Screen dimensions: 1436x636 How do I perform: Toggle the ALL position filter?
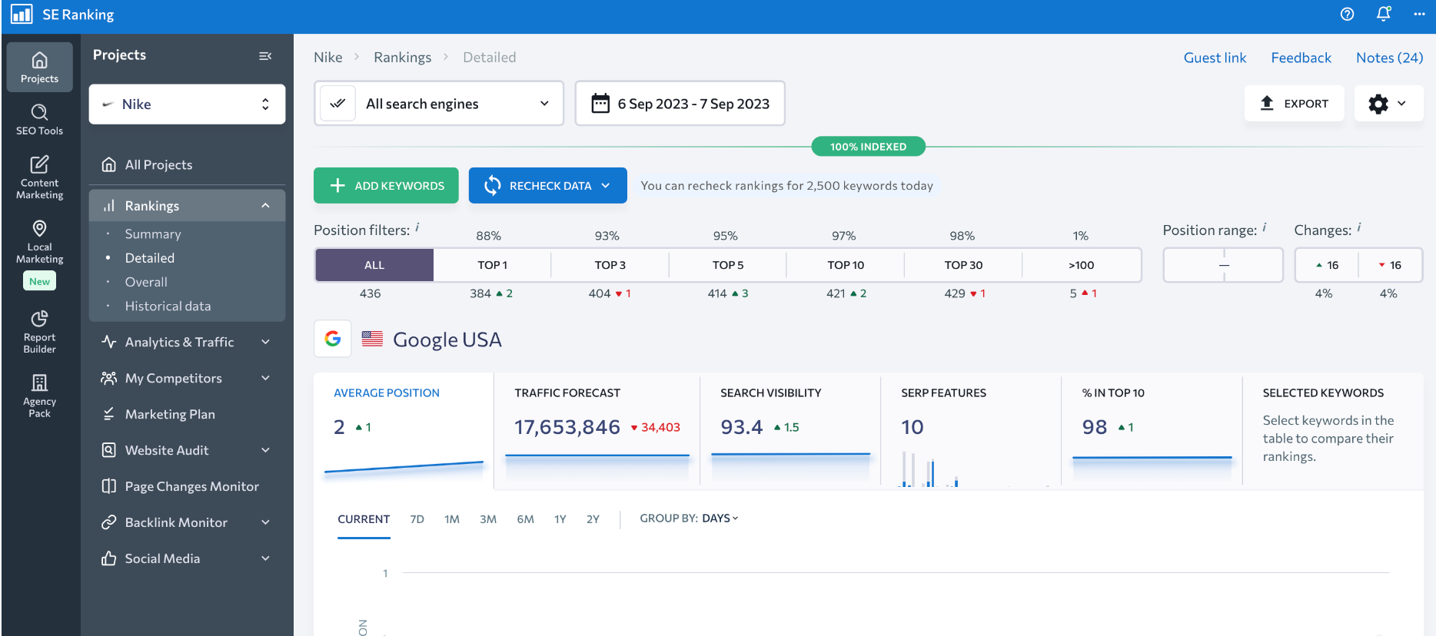[x=374, y=265]
